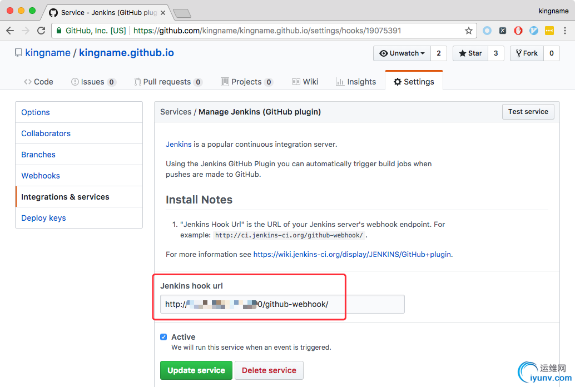Select Options in the settings sidebar

click(x=79, y=112)
